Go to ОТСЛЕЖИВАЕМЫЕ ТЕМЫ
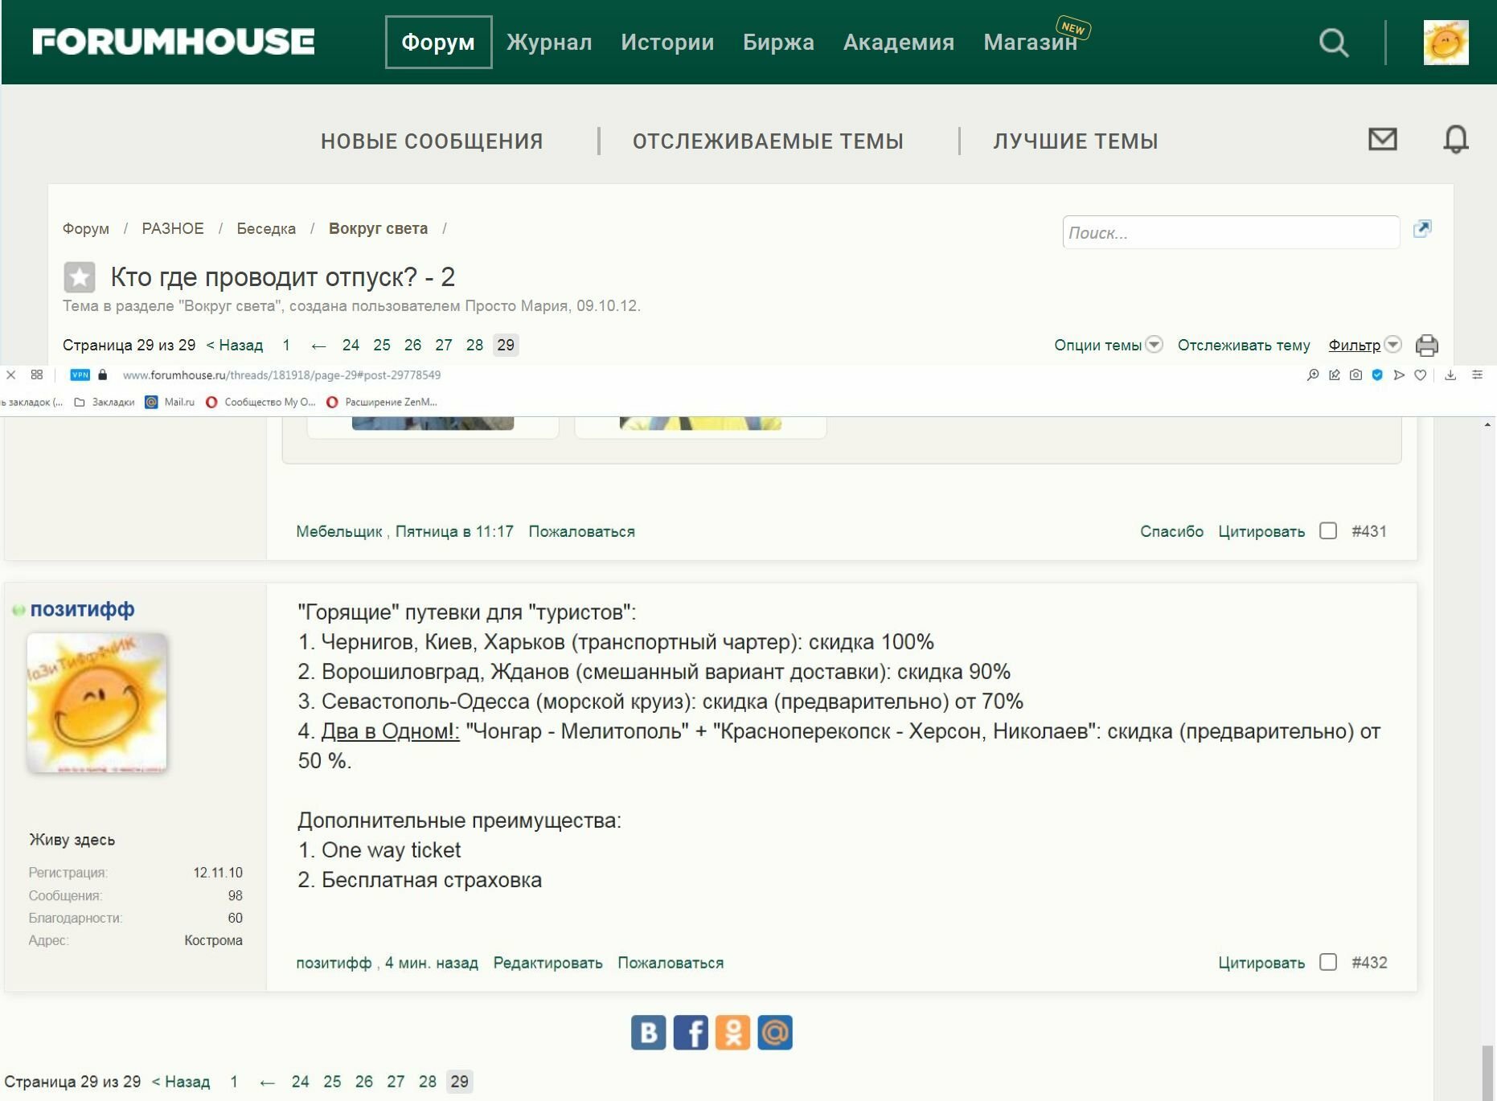The image size is (1497, 1101). click(x=768, y=141)
